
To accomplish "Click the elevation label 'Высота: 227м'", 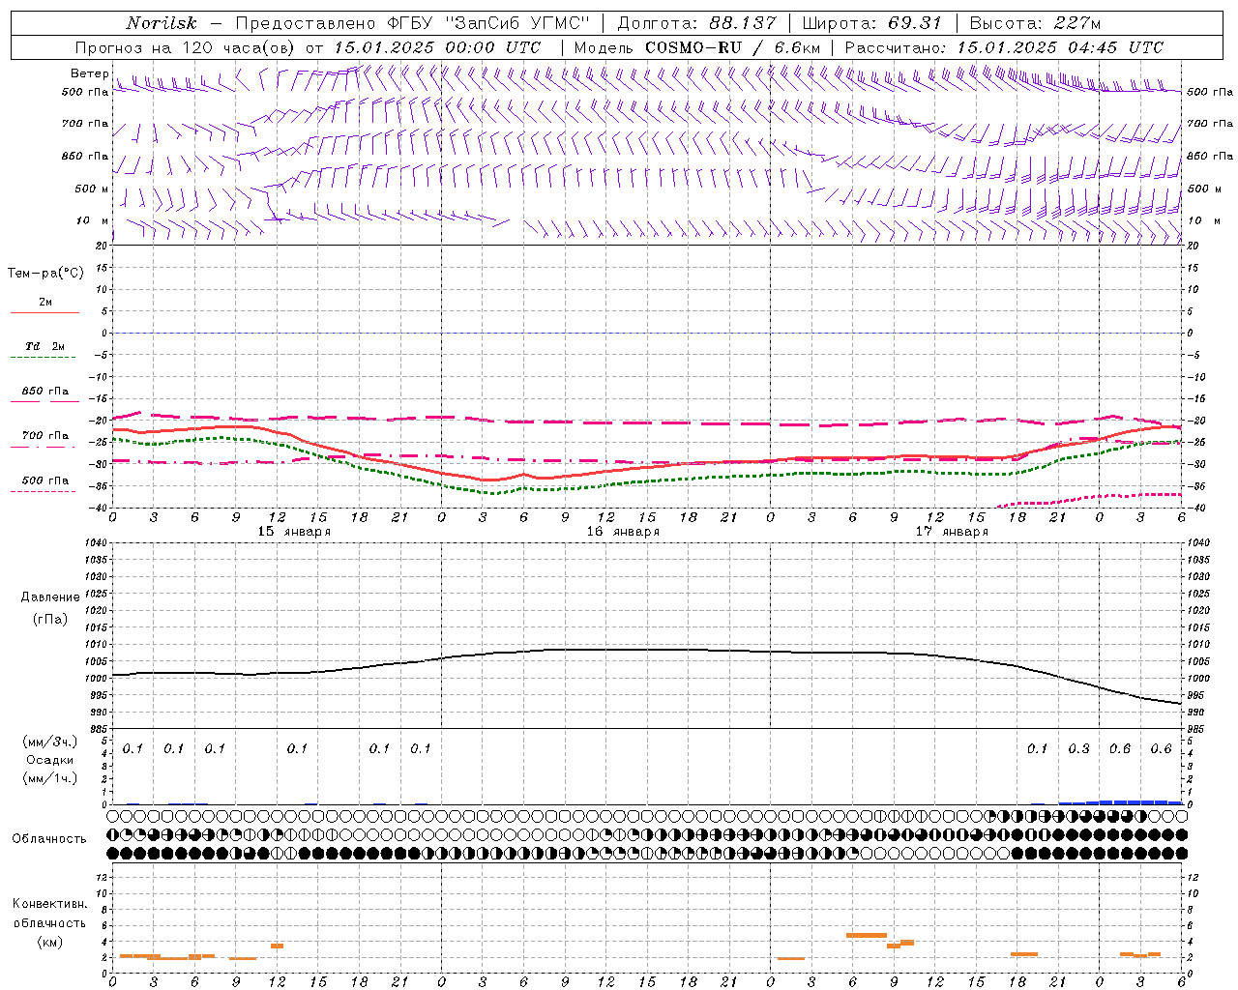I will 1035,23.
